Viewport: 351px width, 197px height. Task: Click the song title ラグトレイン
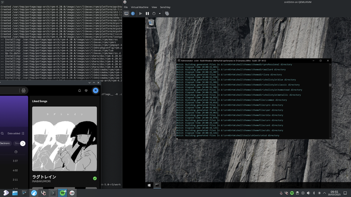click(44, 177)
